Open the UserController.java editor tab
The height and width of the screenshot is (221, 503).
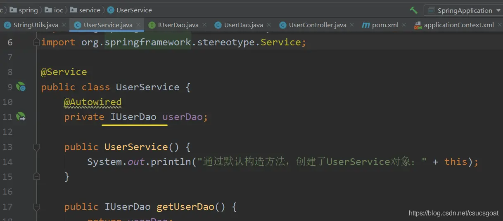point(317,25)
